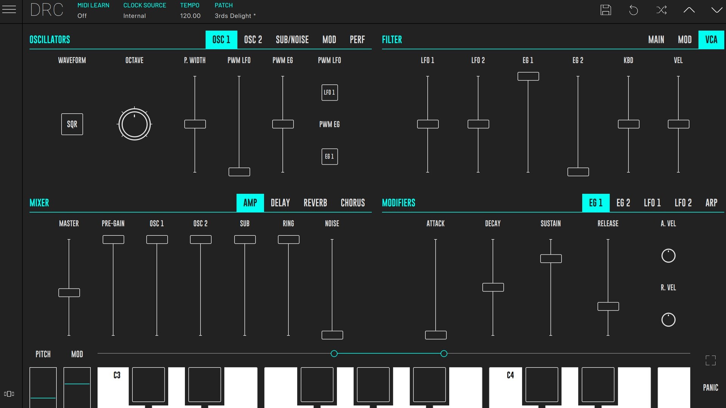Click the VCA LFO 2 slider handle
Screen dimensions: 726x408
[478, 124]
